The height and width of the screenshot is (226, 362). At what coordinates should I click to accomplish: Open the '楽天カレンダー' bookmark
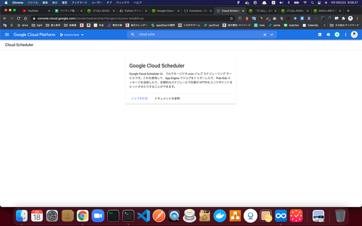pos(137,25)
